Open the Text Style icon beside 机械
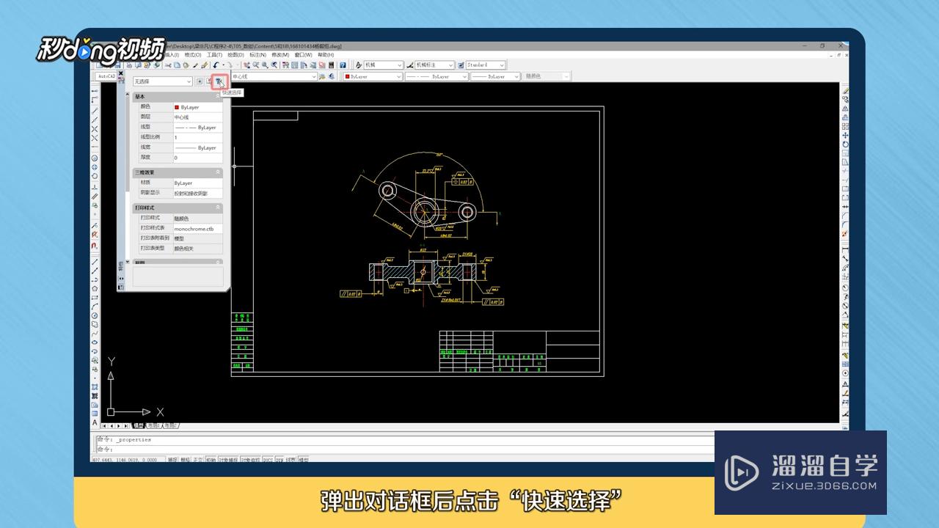 point(359,65)
